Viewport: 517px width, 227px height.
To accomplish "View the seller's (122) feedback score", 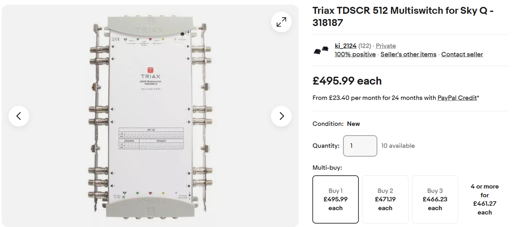I will tap(364, 46).
